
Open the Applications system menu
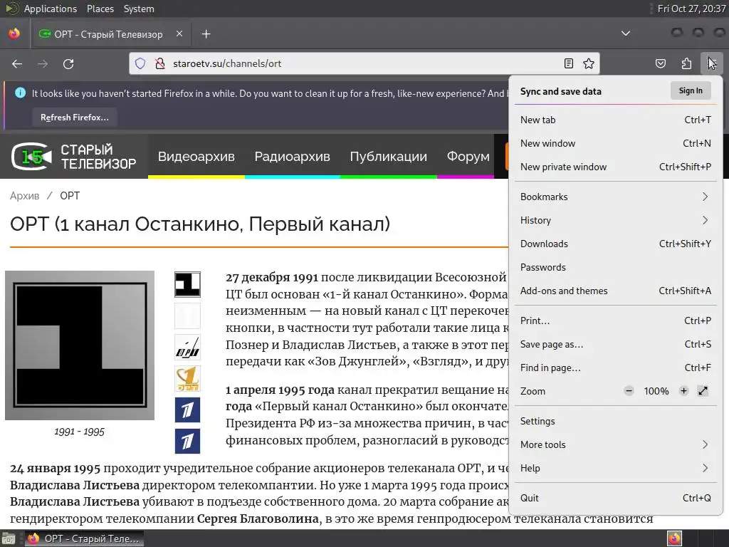[51, 9]
